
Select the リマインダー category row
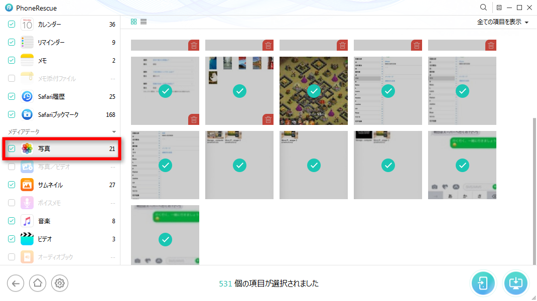click(60, 43)
